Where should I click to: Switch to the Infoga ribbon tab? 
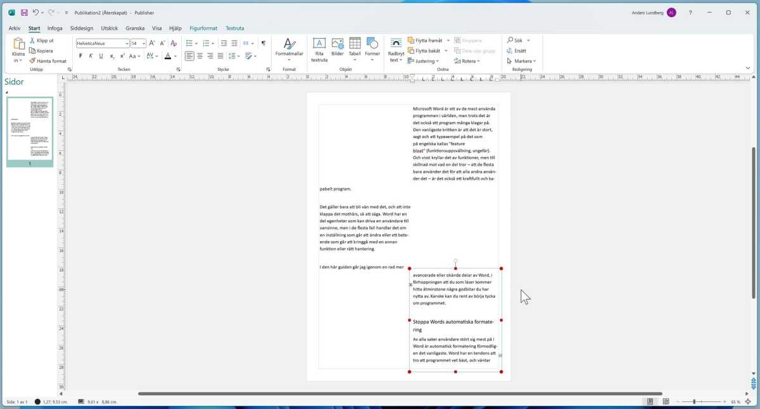pos(54,28)
